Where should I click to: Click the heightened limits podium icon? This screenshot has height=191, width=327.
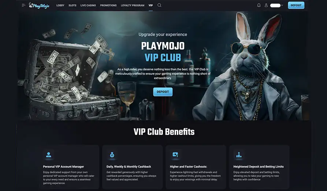239,154
